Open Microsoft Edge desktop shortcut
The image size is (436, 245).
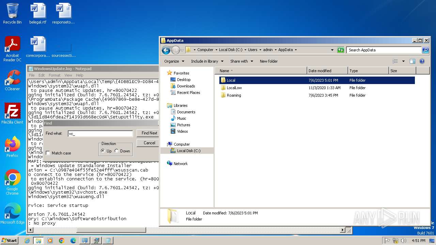[12, 214]
